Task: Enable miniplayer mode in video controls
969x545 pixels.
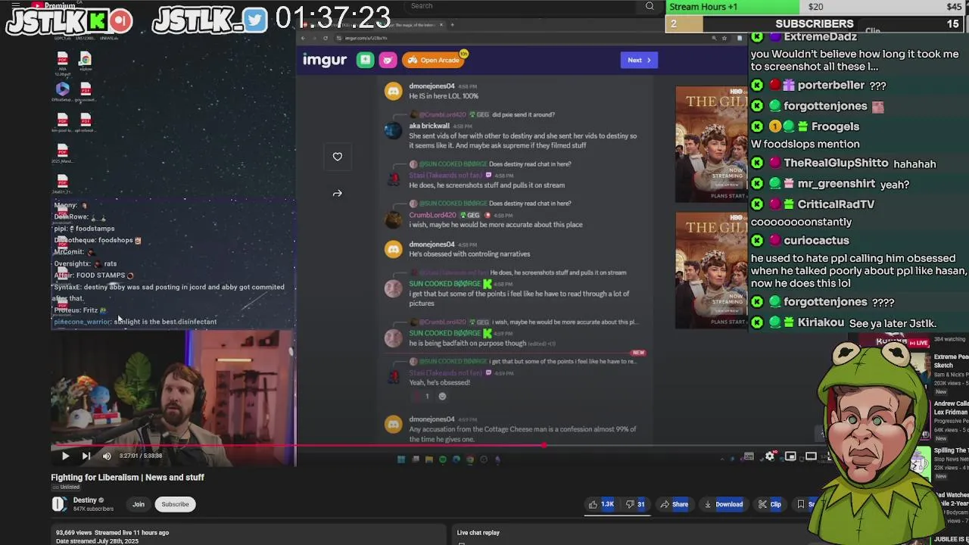Action: coord(790,456)
